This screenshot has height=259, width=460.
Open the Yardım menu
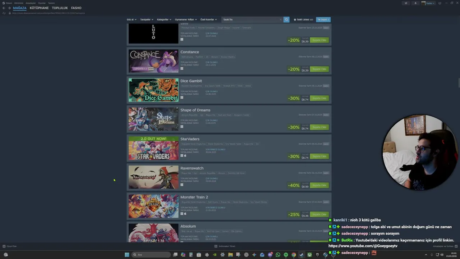51,3
